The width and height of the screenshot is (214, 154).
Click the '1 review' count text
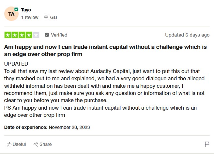[x=30, y=17]
